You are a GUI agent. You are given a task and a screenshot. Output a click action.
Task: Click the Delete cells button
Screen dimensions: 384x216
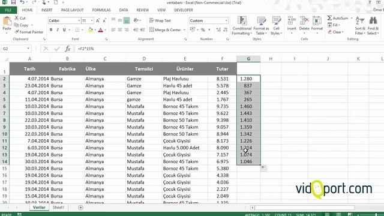(x=304, y=26)
